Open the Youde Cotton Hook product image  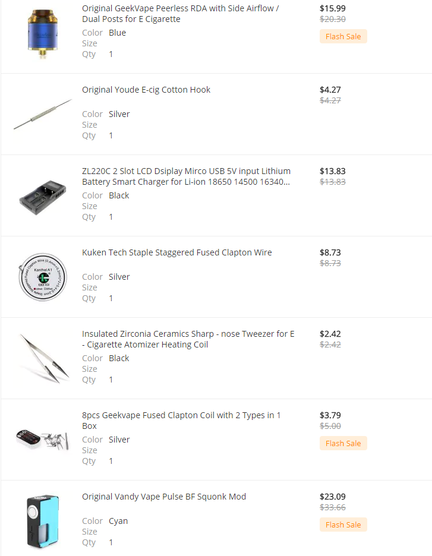(43, 114)
